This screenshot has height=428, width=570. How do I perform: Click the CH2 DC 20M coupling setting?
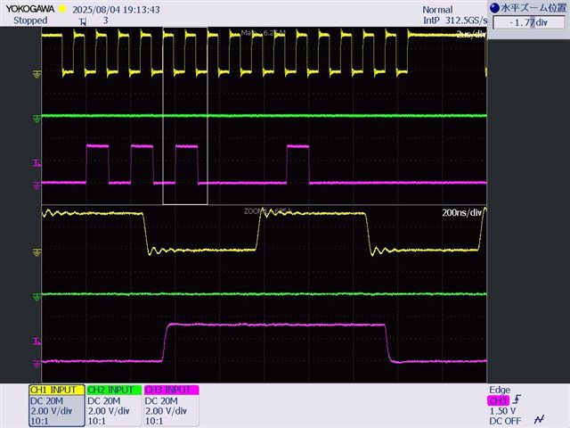[x=104, y=401]
